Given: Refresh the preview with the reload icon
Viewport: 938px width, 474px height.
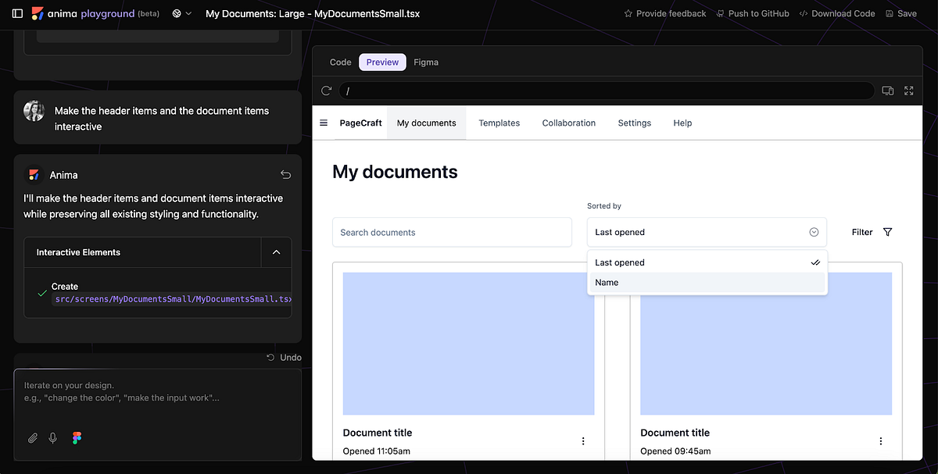Looking at the screenshot, I should 326,91.
